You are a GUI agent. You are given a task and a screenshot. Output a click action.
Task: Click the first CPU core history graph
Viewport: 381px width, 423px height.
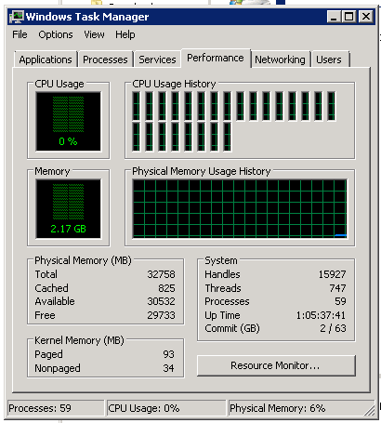[x=136, y=106]
